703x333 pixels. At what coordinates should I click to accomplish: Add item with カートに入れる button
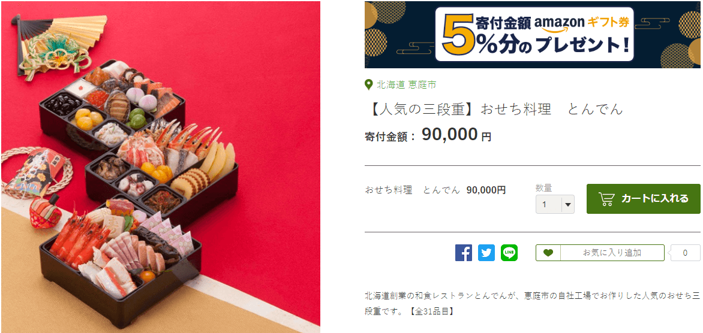click(x=644, y=199)
